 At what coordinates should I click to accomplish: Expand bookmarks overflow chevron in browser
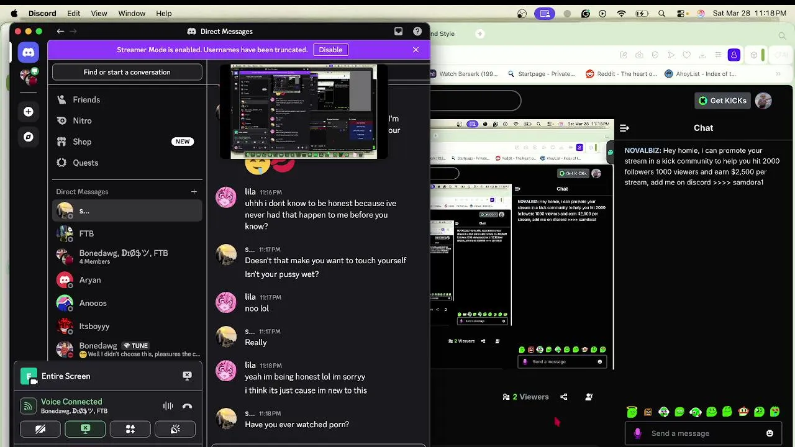[778, 73]
